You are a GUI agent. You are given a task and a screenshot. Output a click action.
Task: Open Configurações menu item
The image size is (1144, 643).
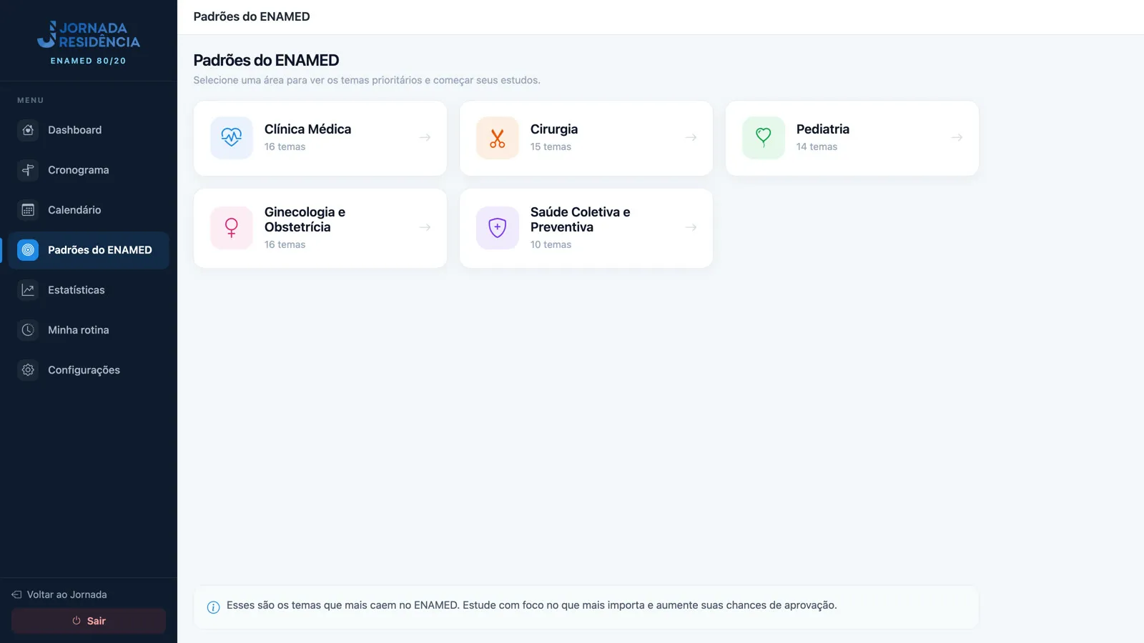coord(89,370)
